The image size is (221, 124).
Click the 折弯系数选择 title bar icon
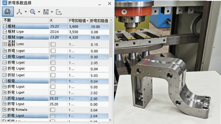coord(5,3)
